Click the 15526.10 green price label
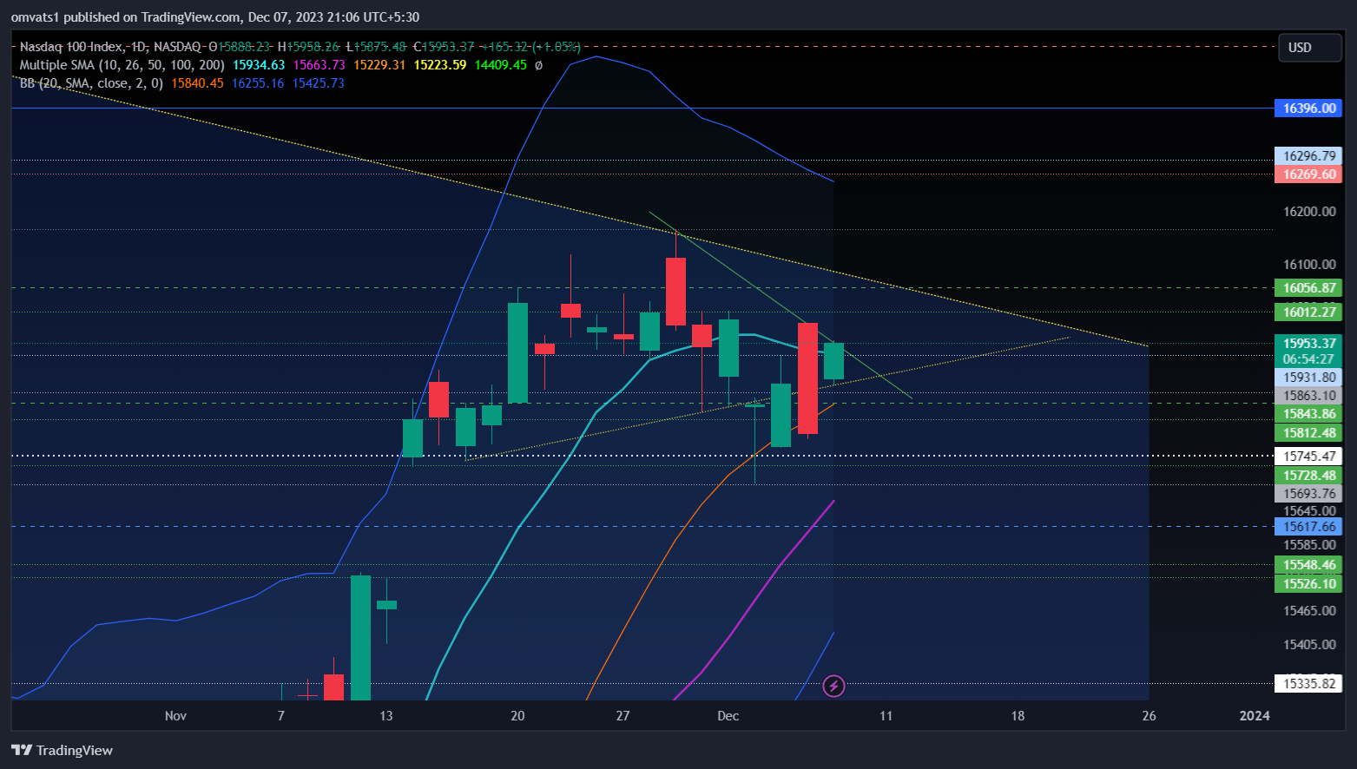The width and height of the screenshot is (1357, 769). click(1308, 584)
